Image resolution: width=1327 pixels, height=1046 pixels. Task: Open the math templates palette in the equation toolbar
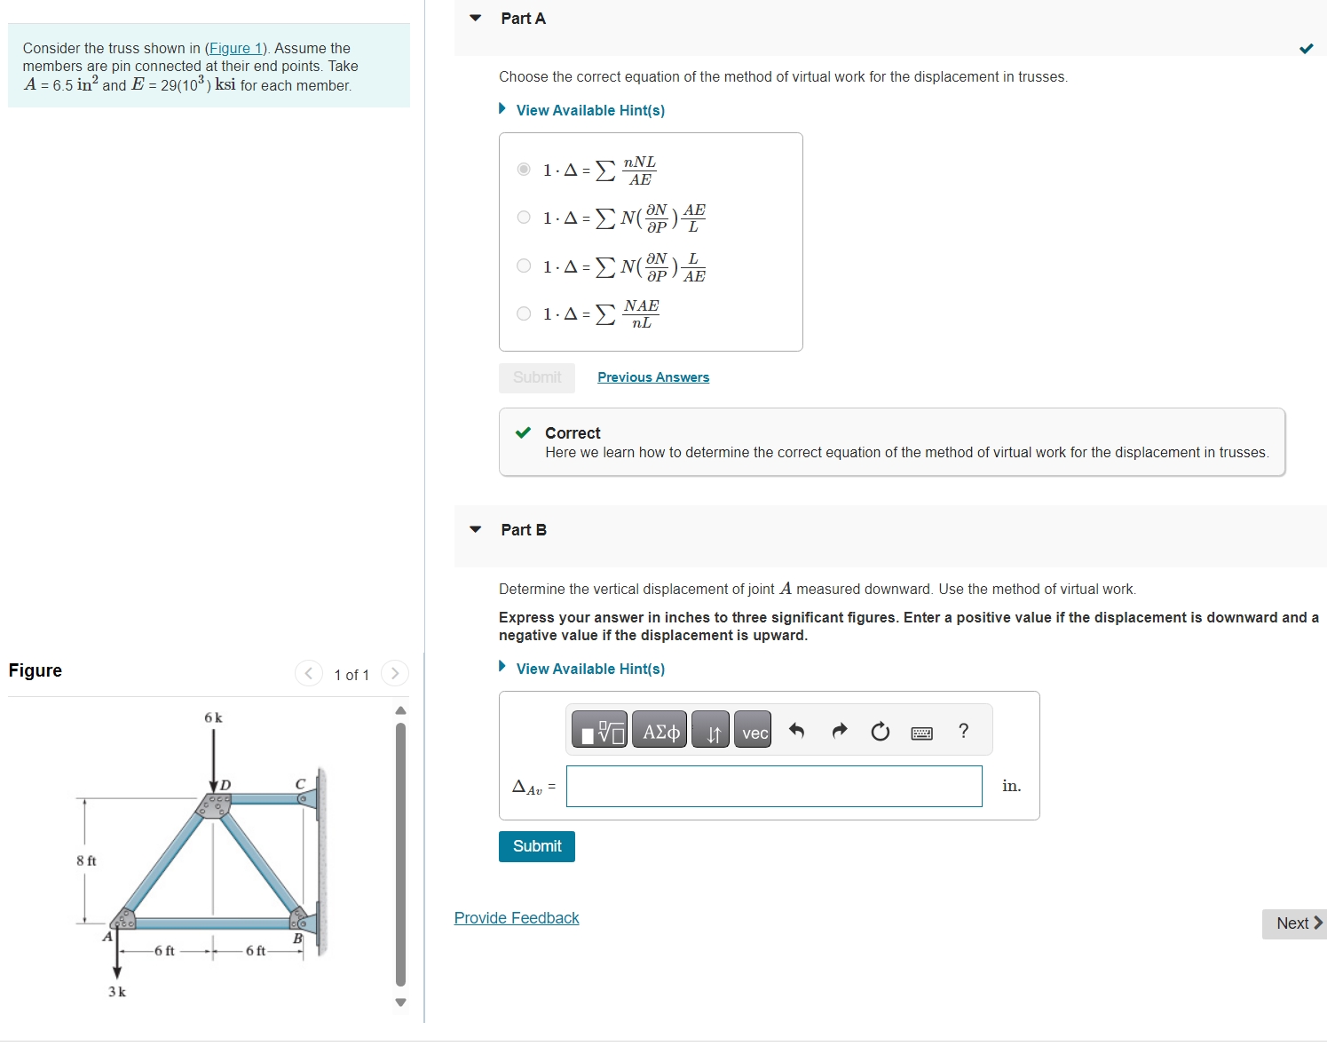(x=599, y=729)
